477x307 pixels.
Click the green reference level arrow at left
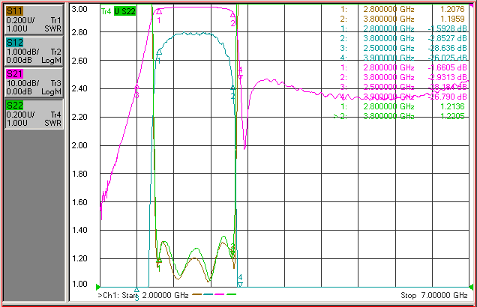coord(98,287)
